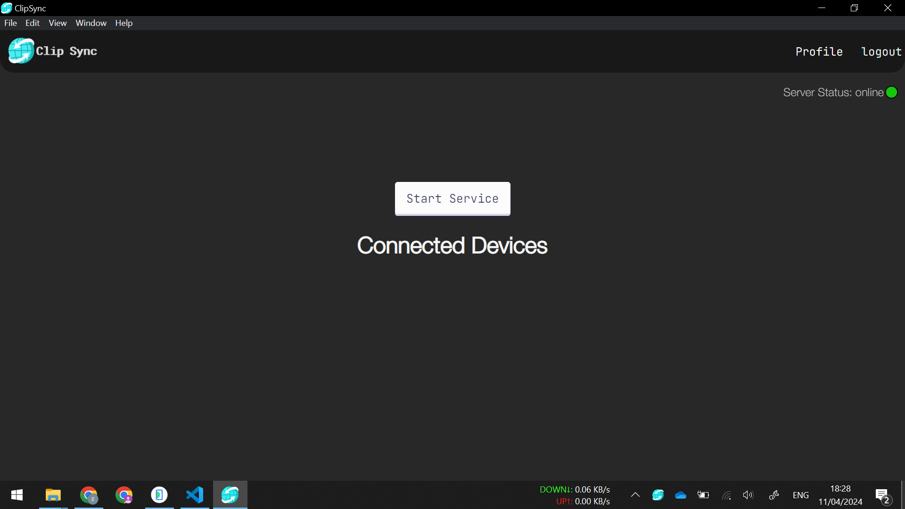Open File Explorer from taskbar

click(53, 495)
